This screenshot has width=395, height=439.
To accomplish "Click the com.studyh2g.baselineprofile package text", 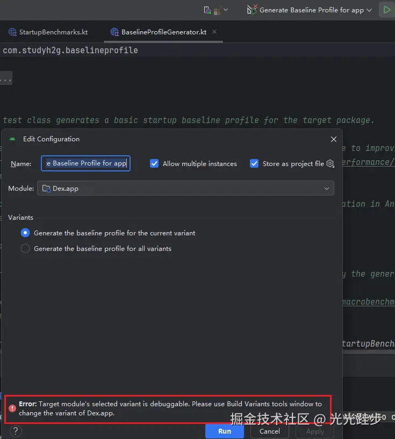I will [70, 51].
